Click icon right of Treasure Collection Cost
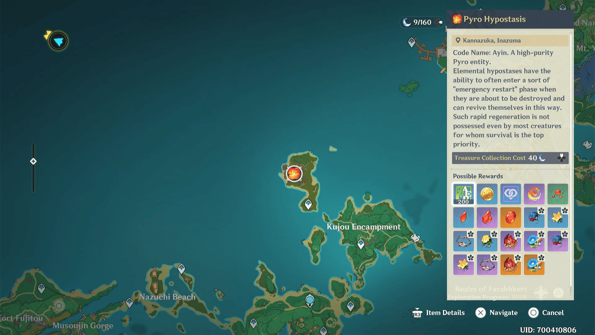595x335 pixels. (x=561, y=158)
